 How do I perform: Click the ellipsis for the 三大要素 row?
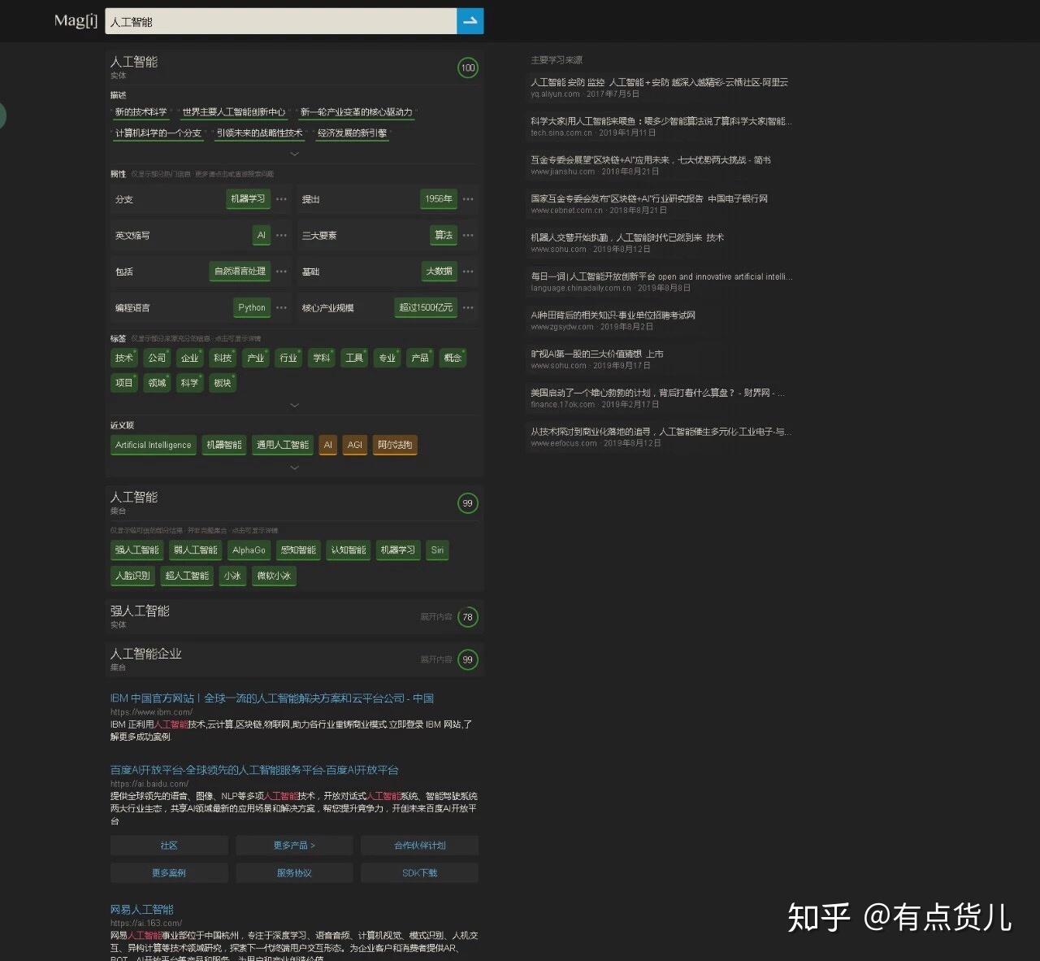[468, 235]
